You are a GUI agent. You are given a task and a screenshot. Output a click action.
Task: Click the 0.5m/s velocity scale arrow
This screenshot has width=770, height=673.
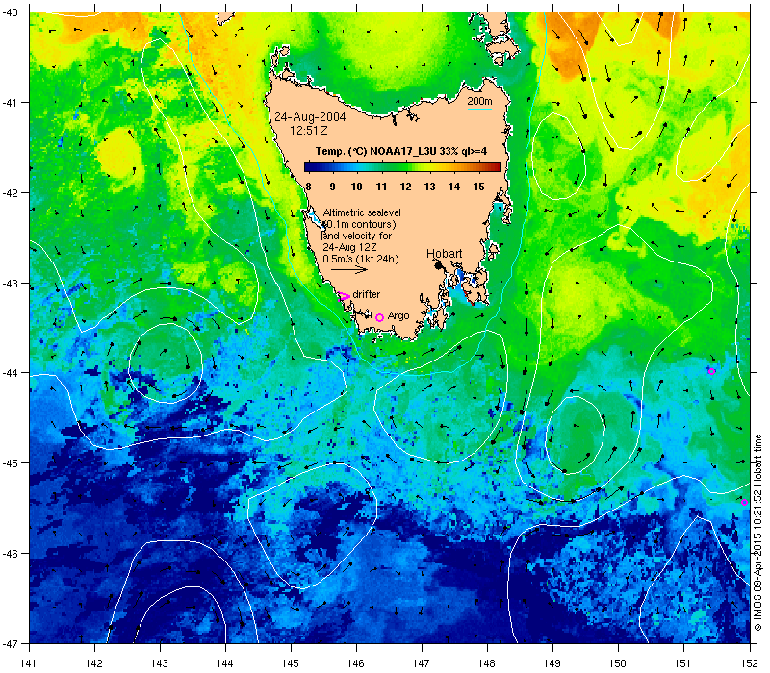click(x=349, y=270)
